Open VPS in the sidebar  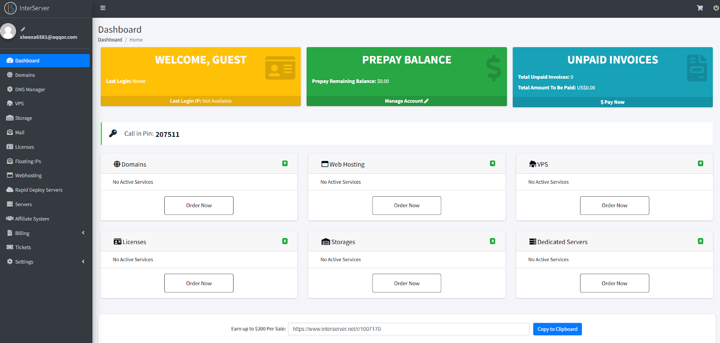(45, 104)
